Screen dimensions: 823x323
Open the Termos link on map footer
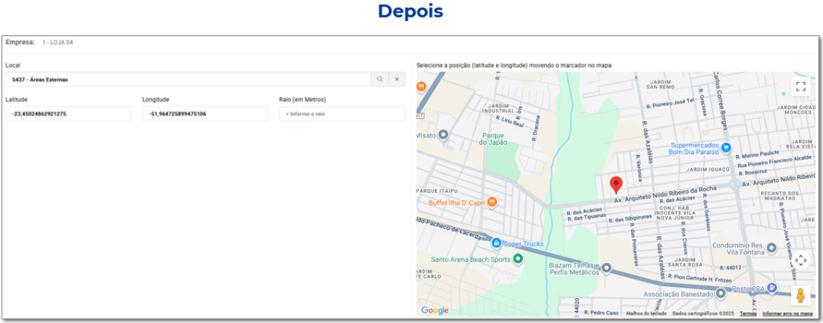click(x=747, y=313)
